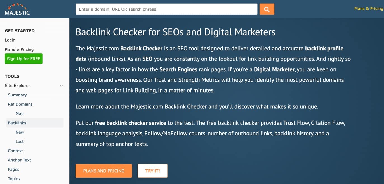Open Plans & Pricing in the top navigation
This screenshot has height=184, width=384.
click(x=369, y=9)
